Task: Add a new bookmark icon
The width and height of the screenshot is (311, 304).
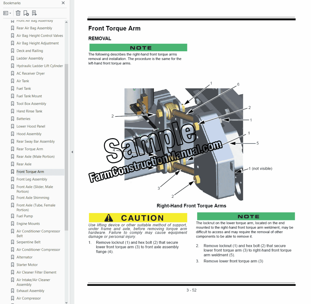Action: click(26, 13)
